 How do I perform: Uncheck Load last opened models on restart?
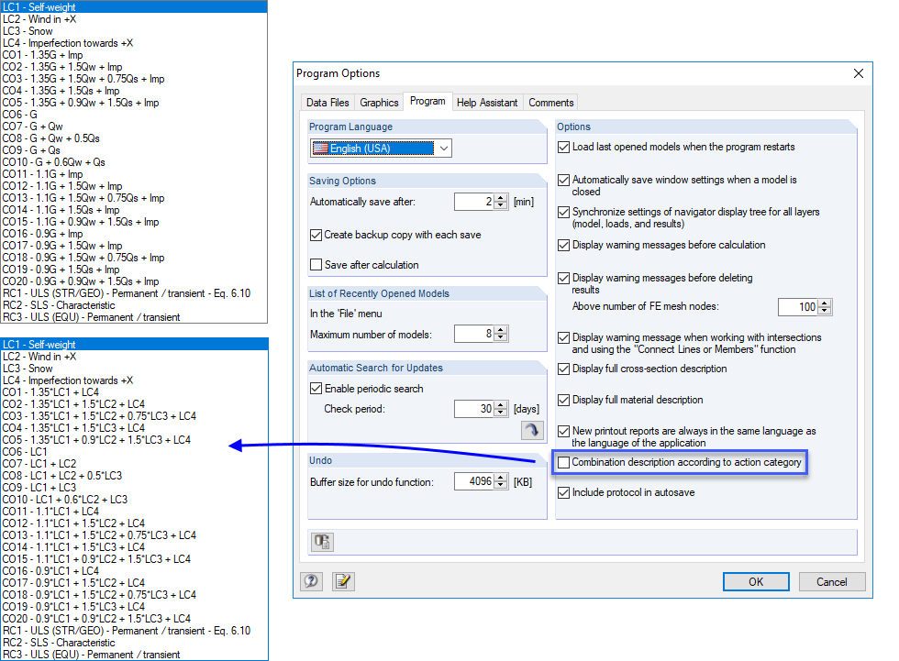click(x=563, y=148)
